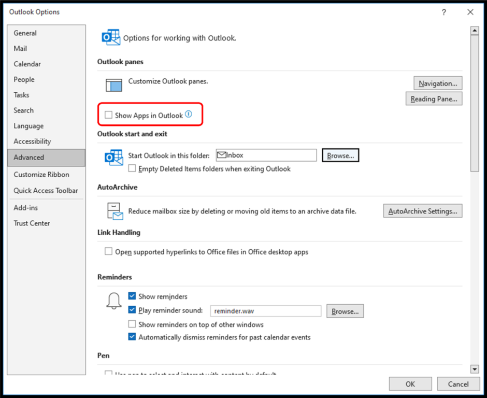Enable opening hyperlinks in Office desktop apps
The width and height of the screenshot is (487, 398).
pos(108,251)
